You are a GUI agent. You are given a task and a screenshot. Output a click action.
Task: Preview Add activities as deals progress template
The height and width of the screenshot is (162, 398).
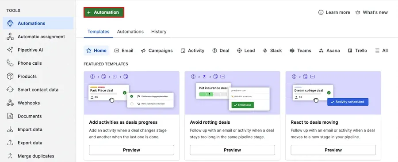(x=131, y=150)
